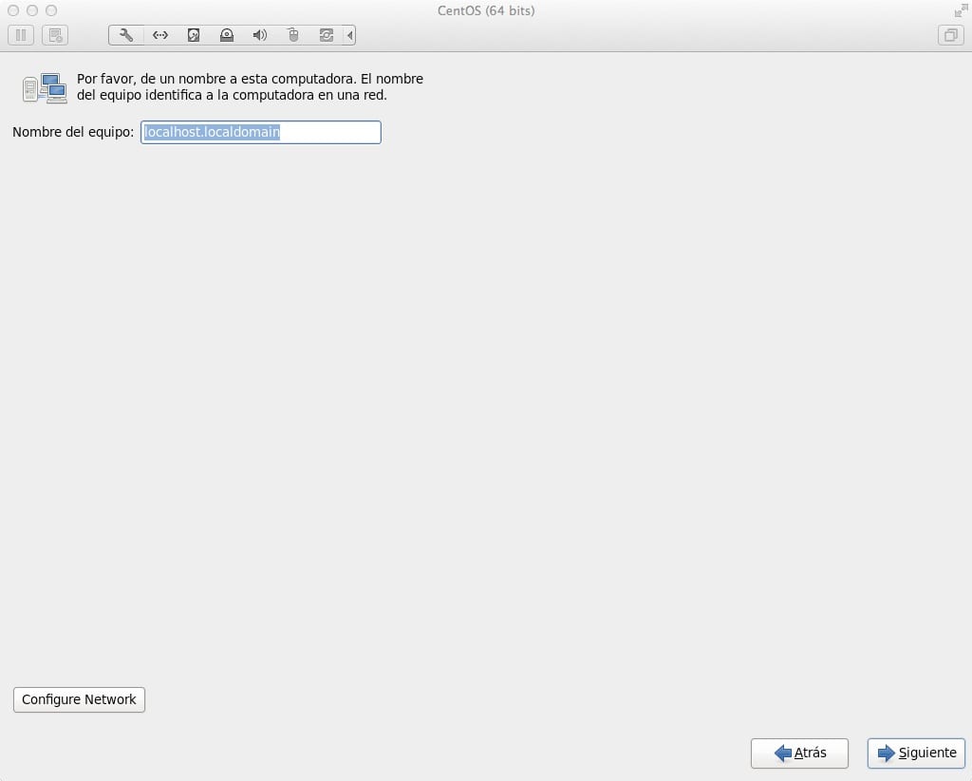Click the USB mouse device icon
Screen dimensions: 972x781
tap(293, 36)
